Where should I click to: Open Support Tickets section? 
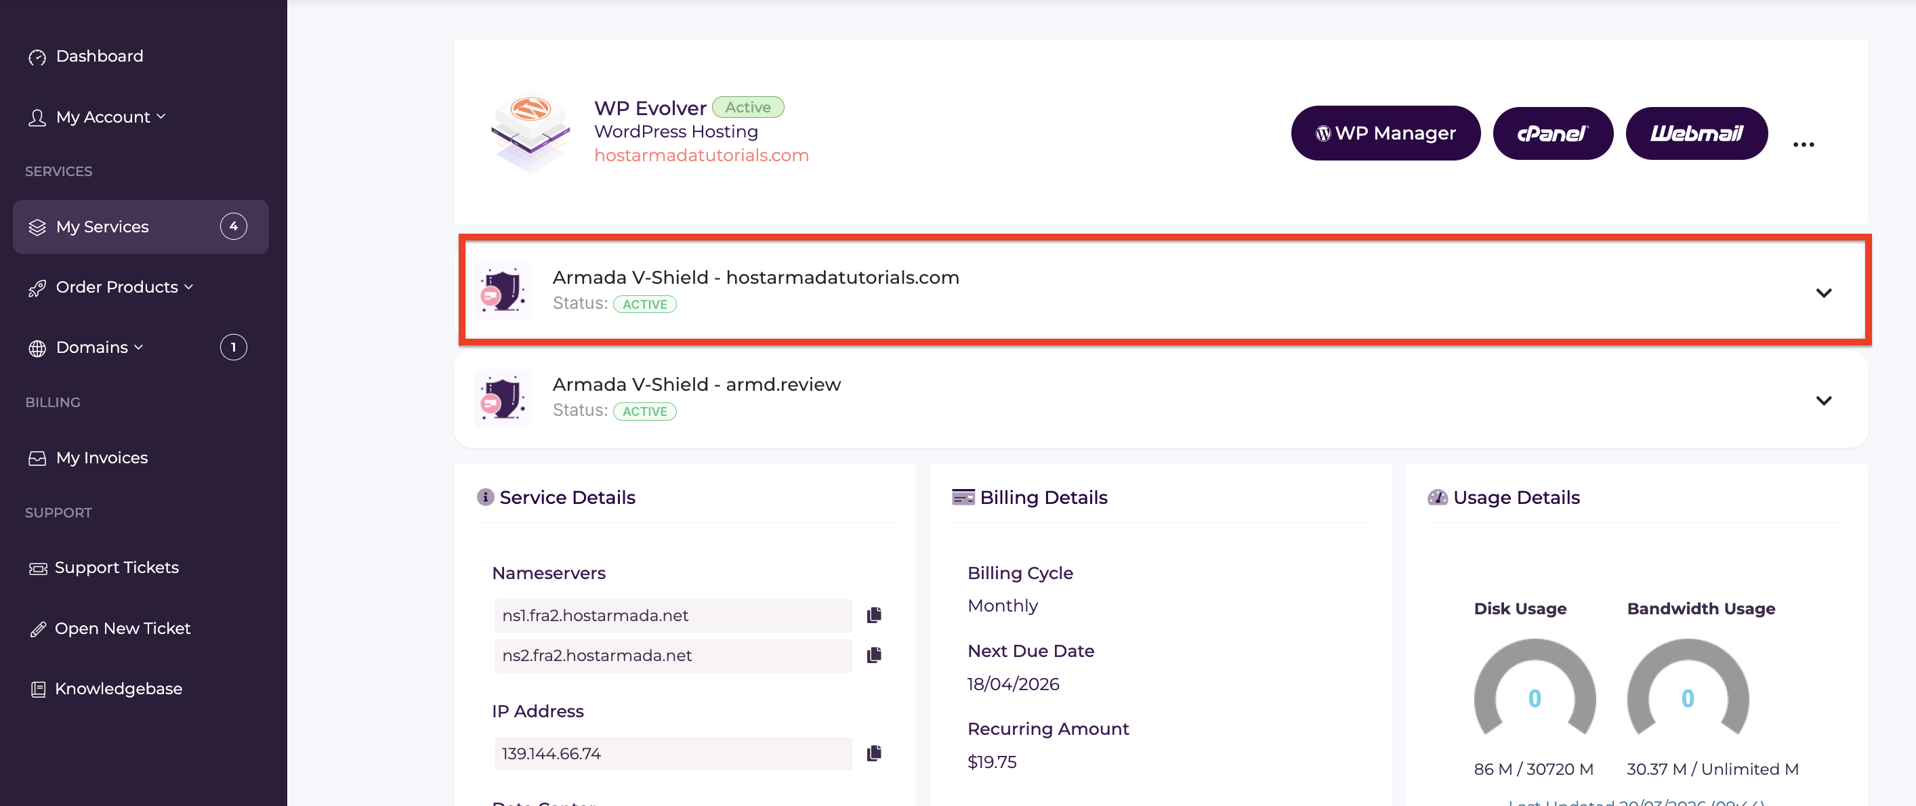[116, 568]
